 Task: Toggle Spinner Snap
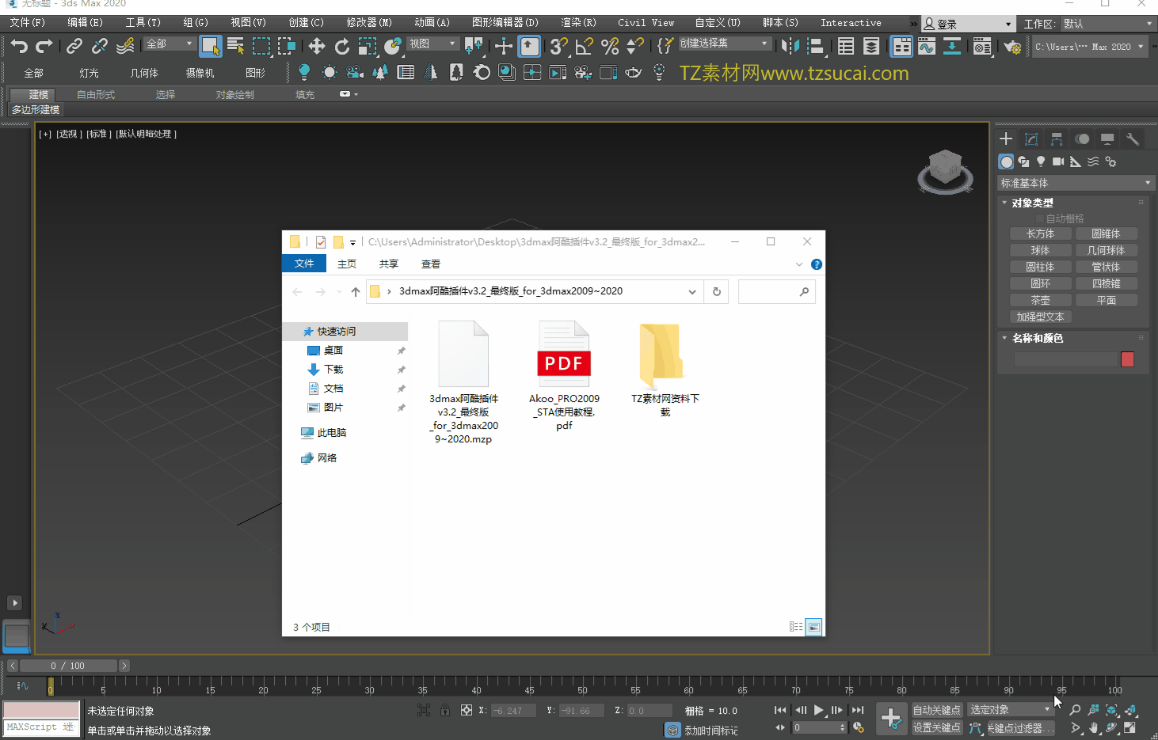tap(635, 47)
